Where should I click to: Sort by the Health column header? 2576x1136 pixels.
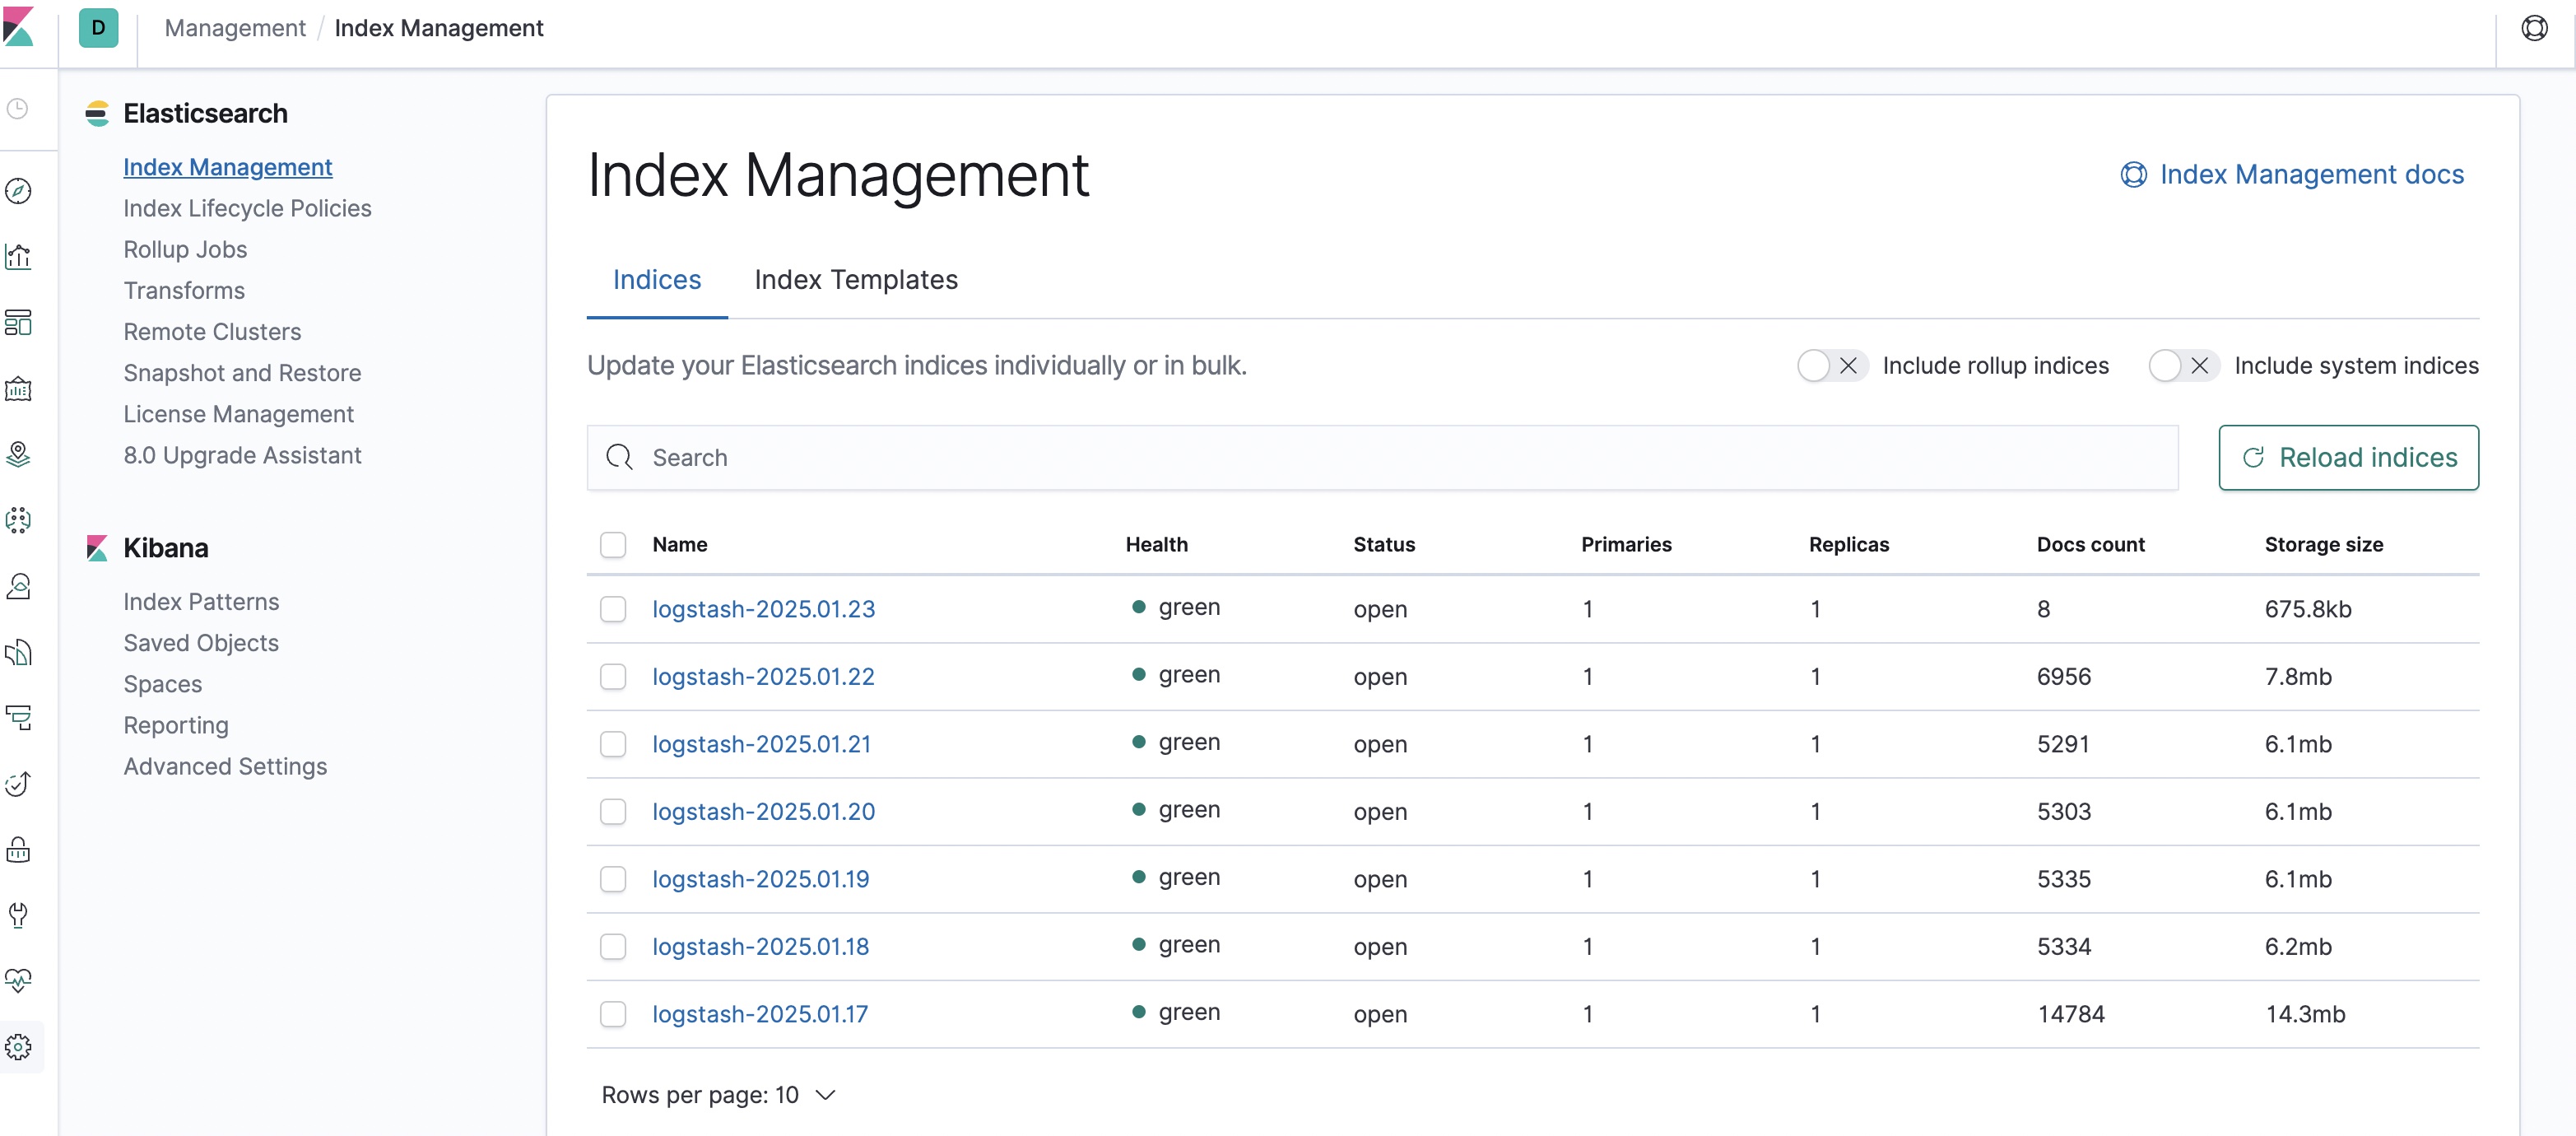pos(1156,544)
